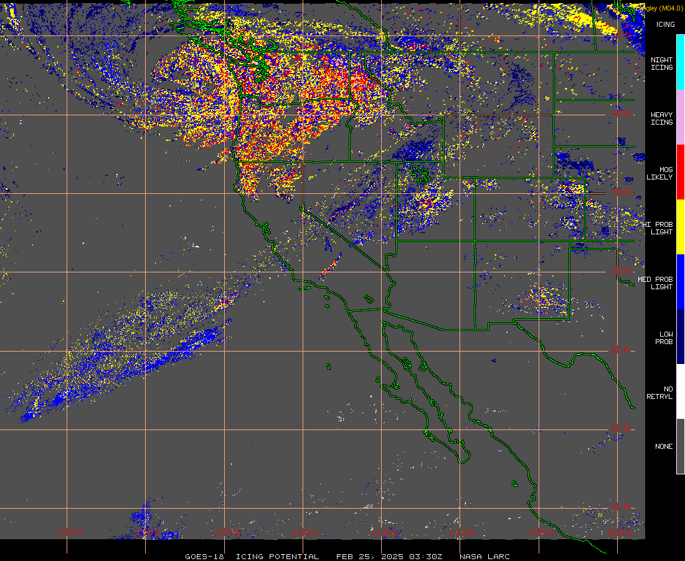Screen dimensions: 685x561
Task: Select the yellow Hi Prob Light swatch
Action: tap(681, 227)
